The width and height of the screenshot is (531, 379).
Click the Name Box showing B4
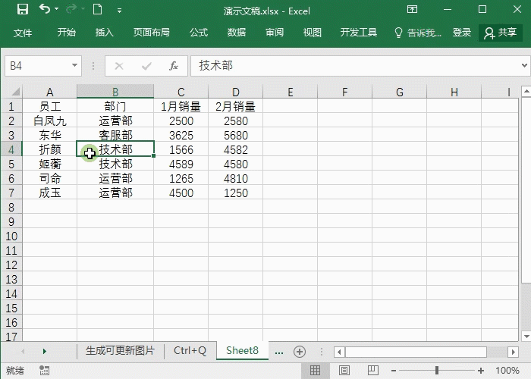(x=37, y=66)
